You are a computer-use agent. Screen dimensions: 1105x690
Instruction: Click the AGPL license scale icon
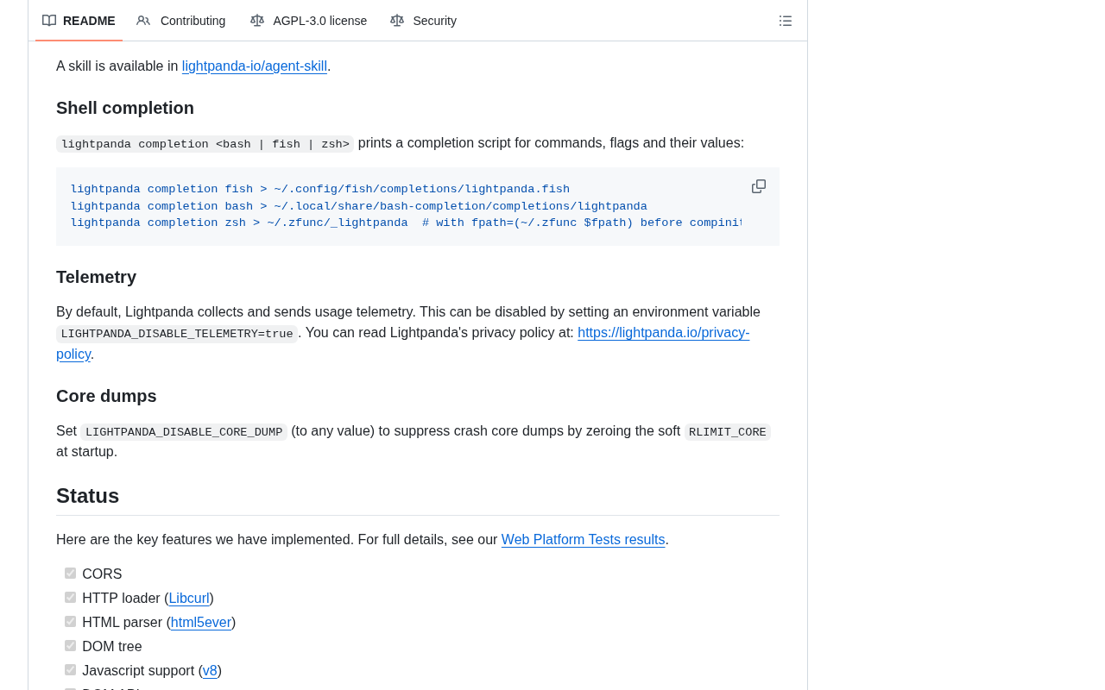click(x=257, y=21)
